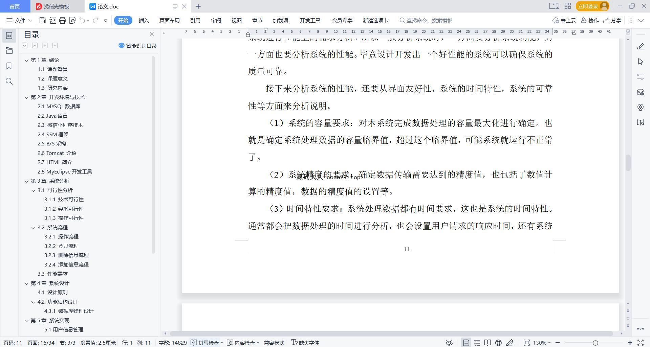Click the 分享 button
650x347 pixels.
click(612, 20)
